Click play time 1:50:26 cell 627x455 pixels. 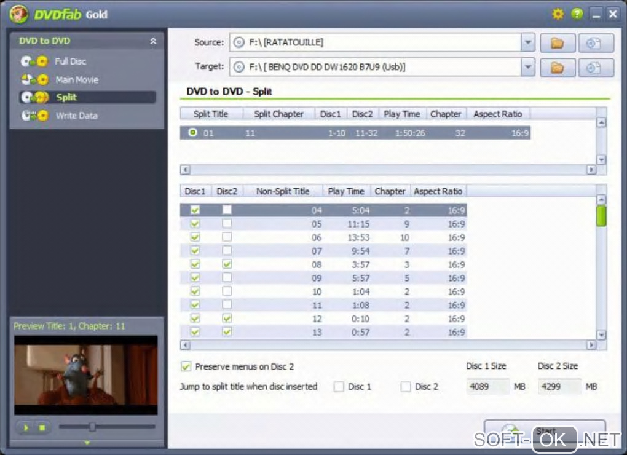tap(410, 133)
